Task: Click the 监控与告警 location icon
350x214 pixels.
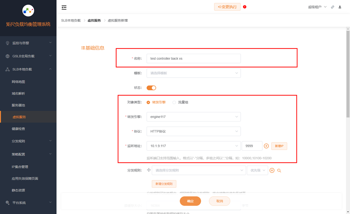Action: click(x=7, y=43)
